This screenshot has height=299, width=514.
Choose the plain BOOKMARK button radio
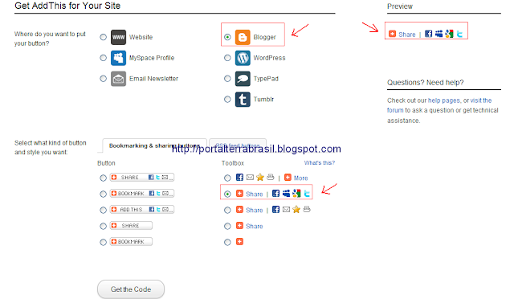104,242
